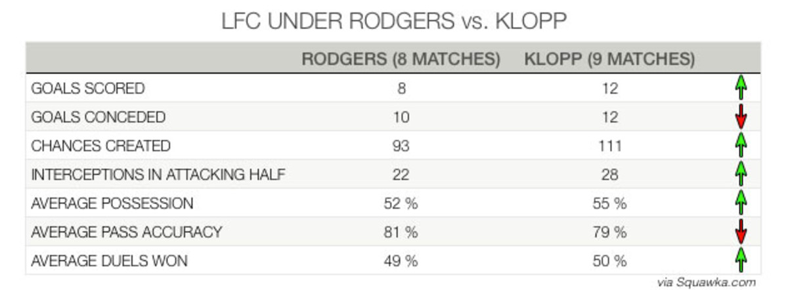Open the via Squawka.com credit link

[x=717, y=282]
